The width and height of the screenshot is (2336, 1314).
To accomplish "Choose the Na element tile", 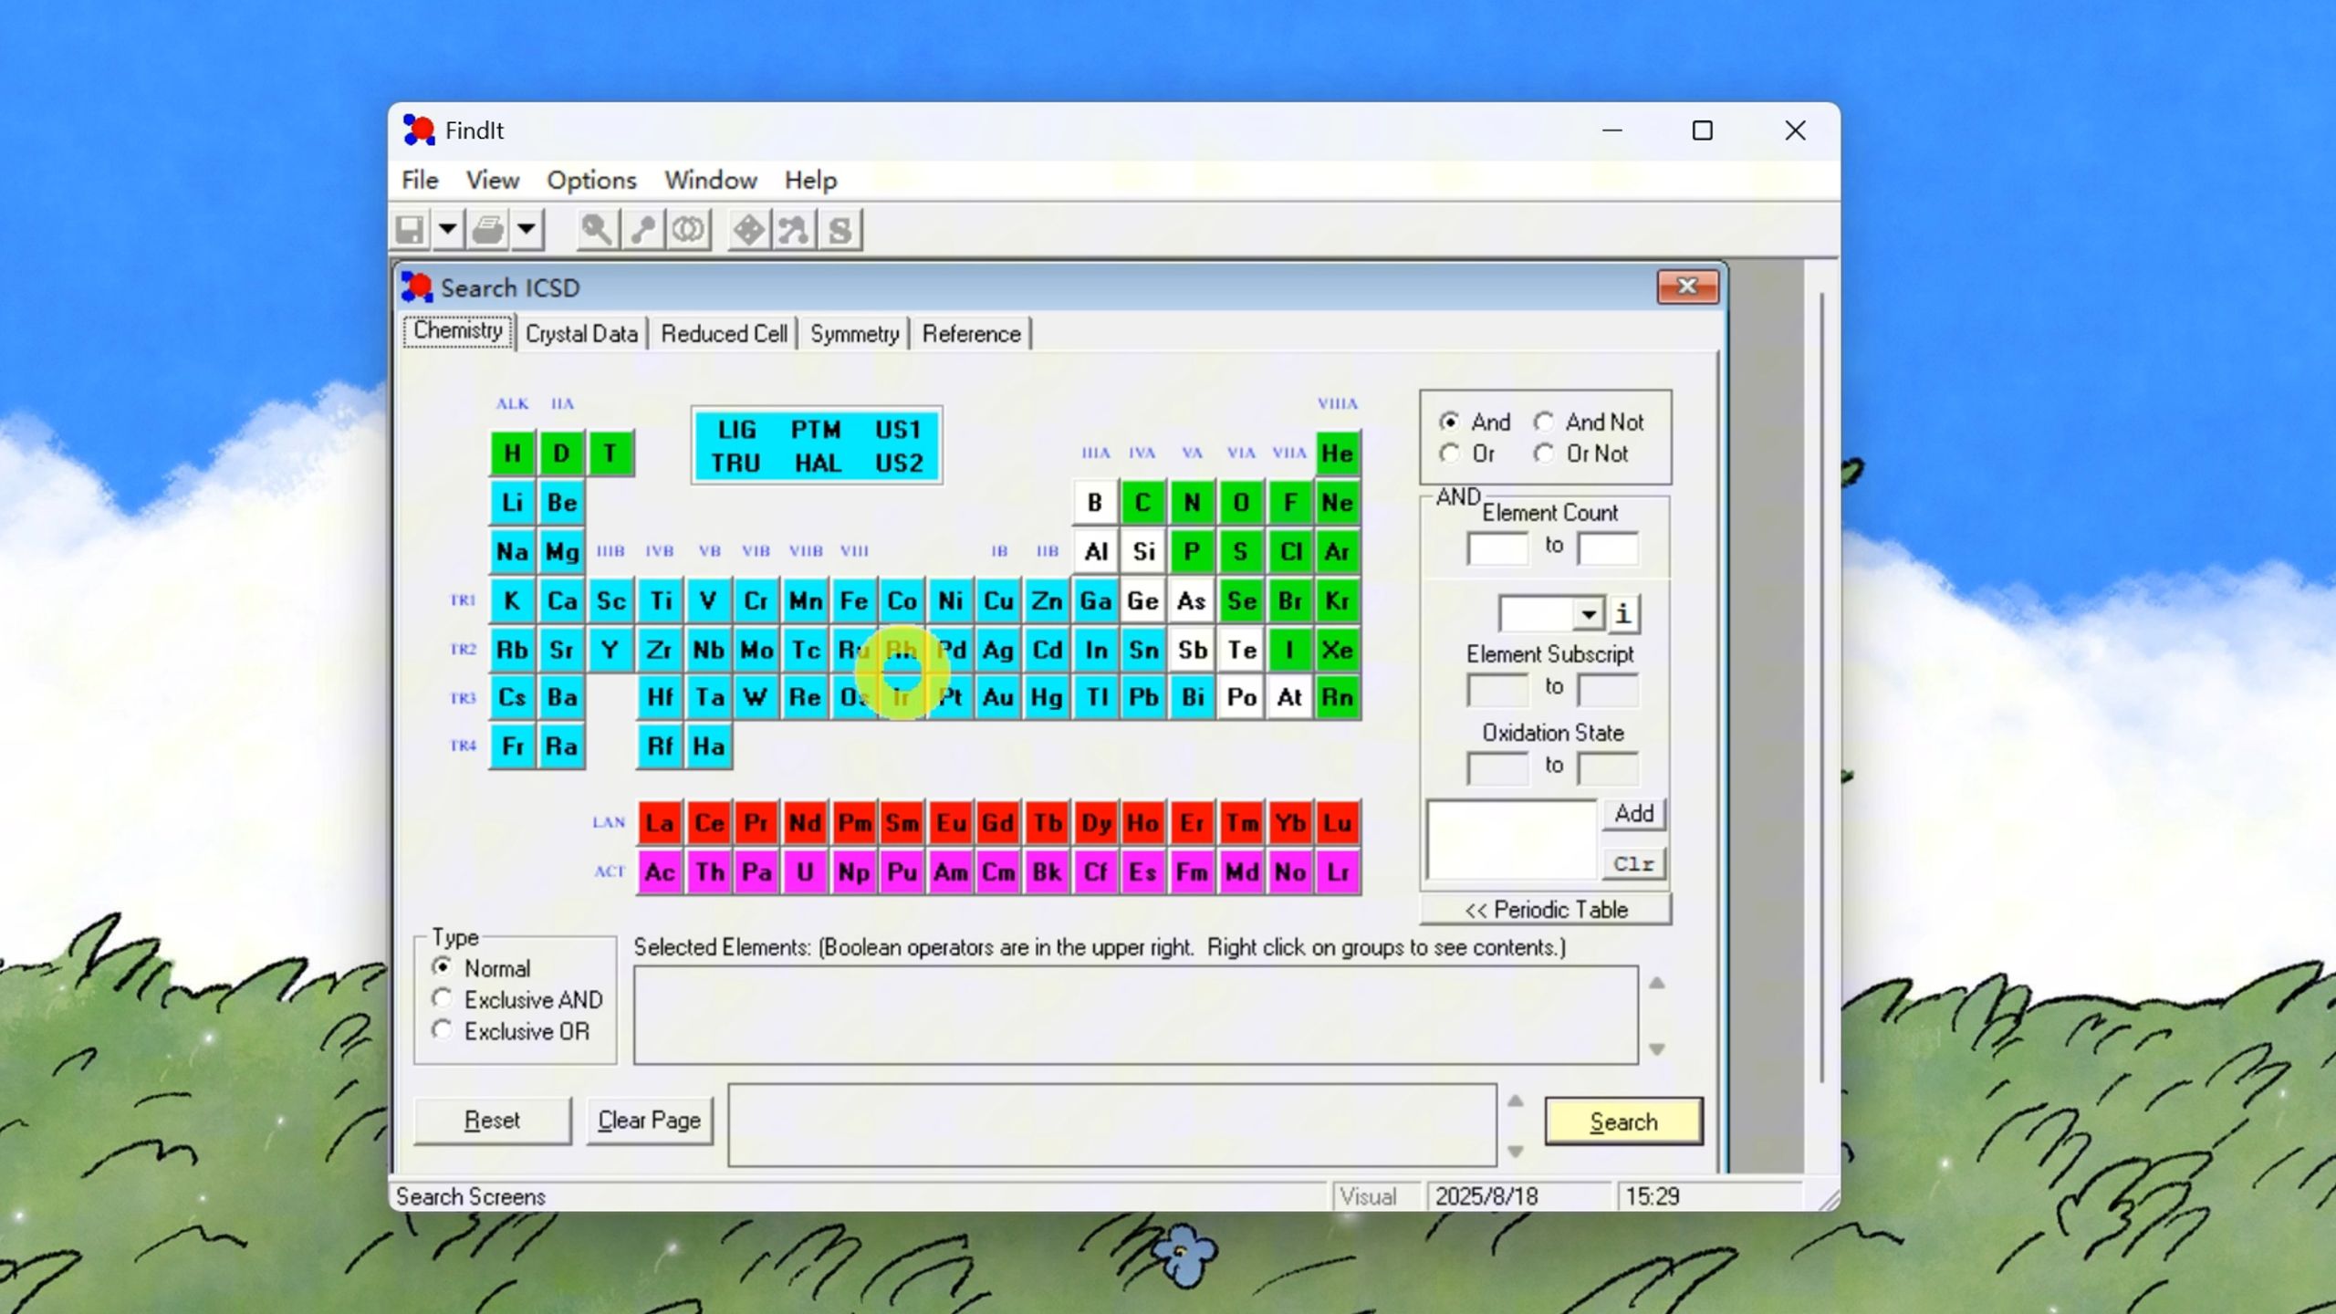I will [513, 551].
